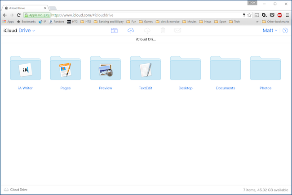The height and width of the screenshot is (195, 292).
Task: Click the email envelope icon
Action: pos(177,30)
